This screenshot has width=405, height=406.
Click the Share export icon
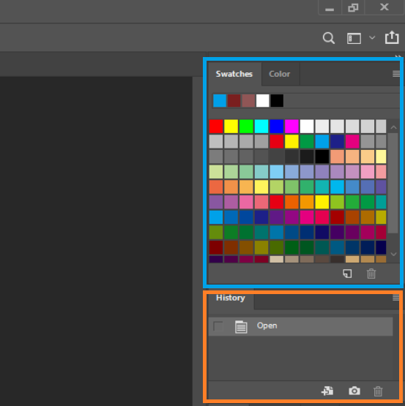click(392, 37)
